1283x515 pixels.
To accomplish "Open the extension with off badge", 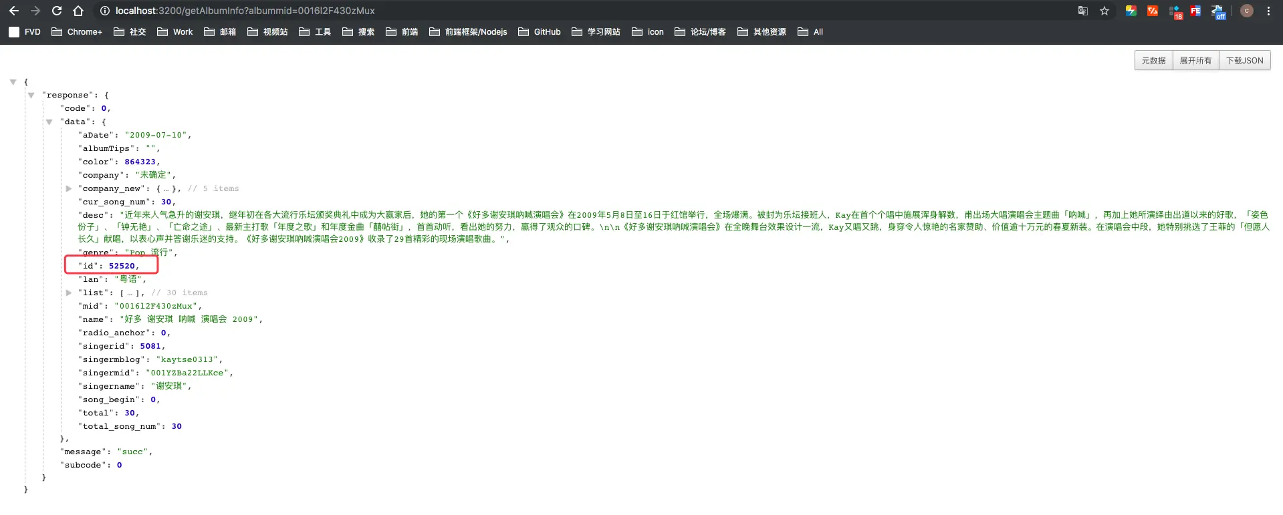I will pyautogui.click(x=1217, y=11).
